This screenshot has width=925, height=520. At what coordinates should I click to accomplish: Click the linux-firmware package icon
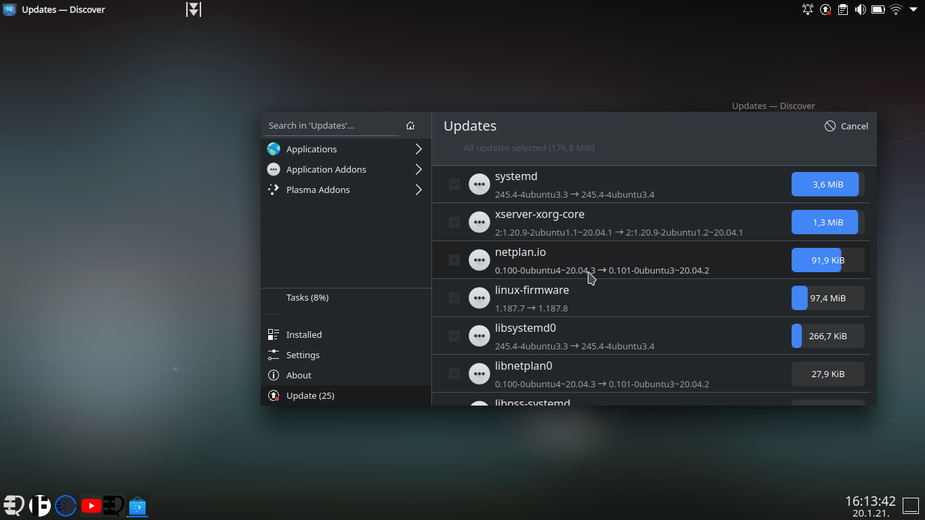[x=479, y=298]
